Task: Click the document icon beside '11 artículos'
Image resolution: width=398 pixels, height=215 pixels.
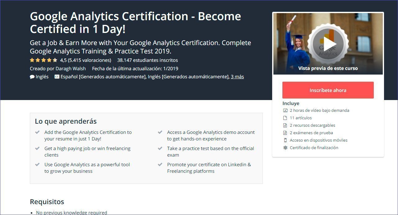Action: (285, 118)
